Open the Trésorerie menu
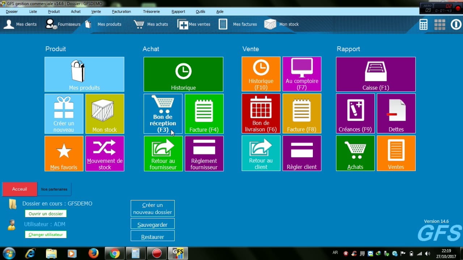The width and height of the screenshot is (463, 260). pos(151,12)
